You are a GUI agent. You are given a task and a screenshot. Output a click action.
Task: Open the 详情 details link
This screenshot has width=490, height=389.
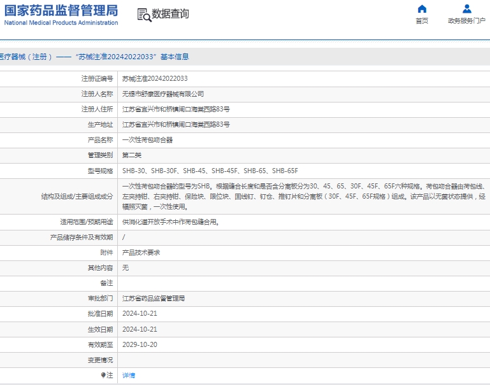click(x=129, y=376)
